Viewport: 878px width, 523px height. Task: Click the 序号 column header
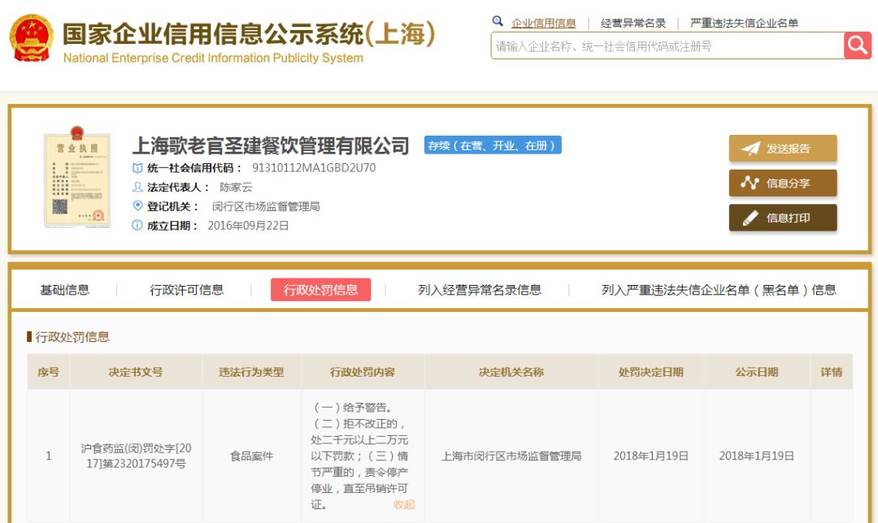point(48,372)
